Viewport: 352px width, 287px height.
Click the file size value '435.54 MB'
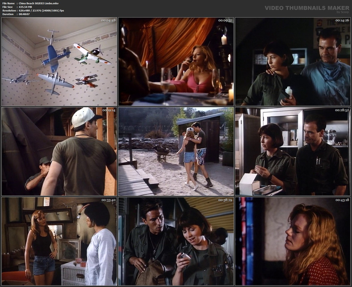(25, 7)
